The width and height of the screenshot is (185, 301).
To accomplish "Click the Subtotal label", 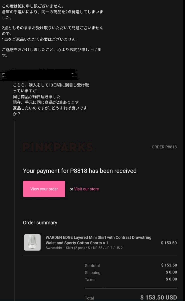I will (x=92, y=266).
